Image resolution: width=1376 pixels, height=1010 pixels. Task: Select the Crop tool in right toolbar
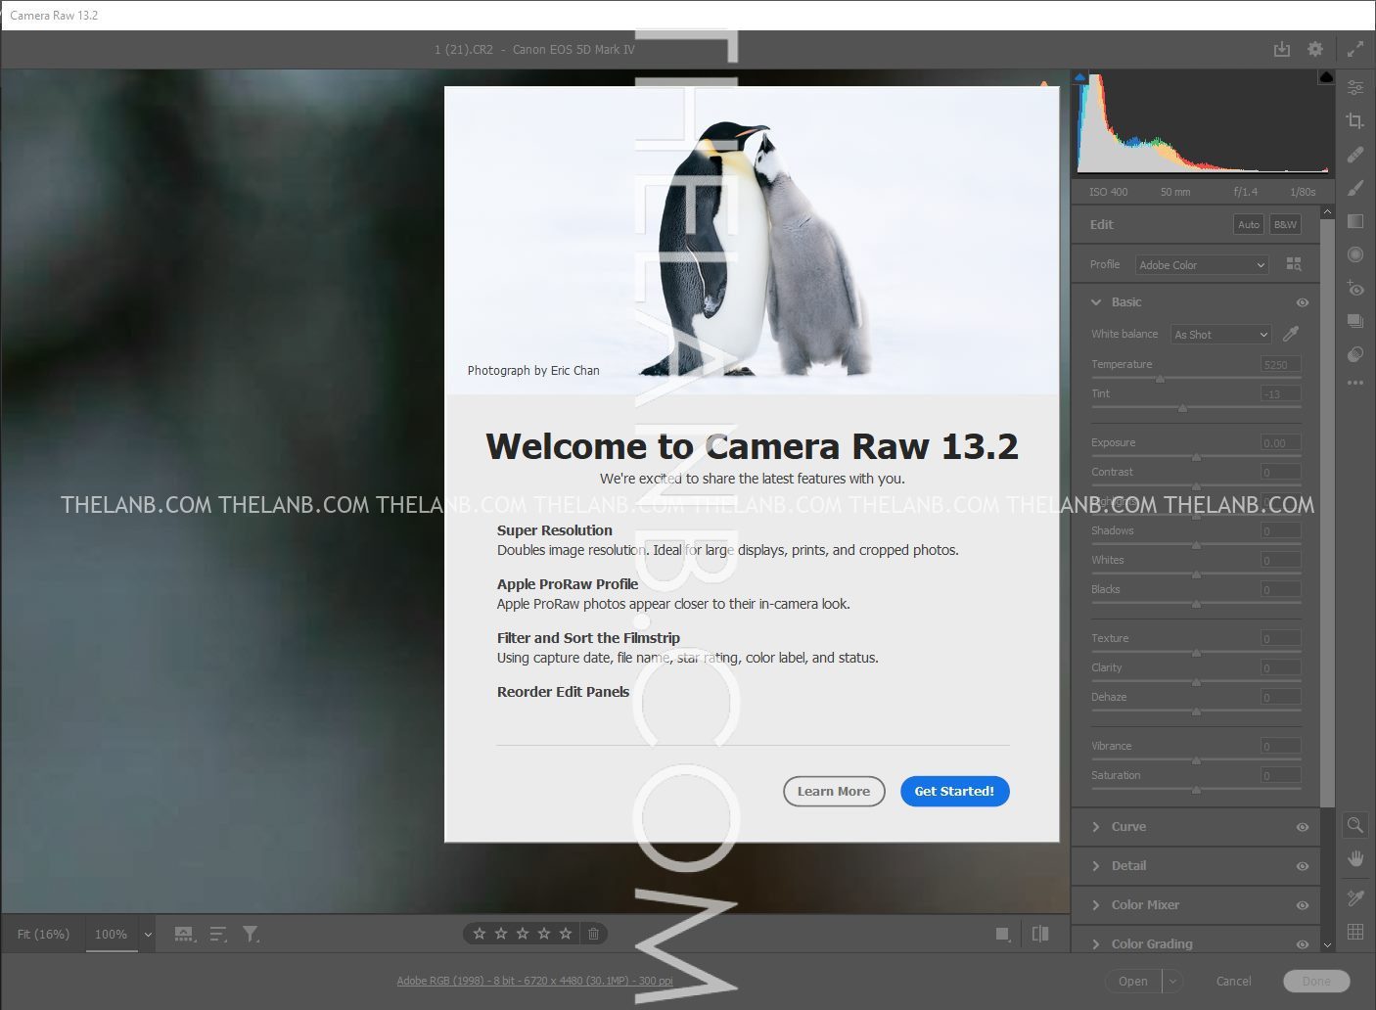coord(1355,120)
